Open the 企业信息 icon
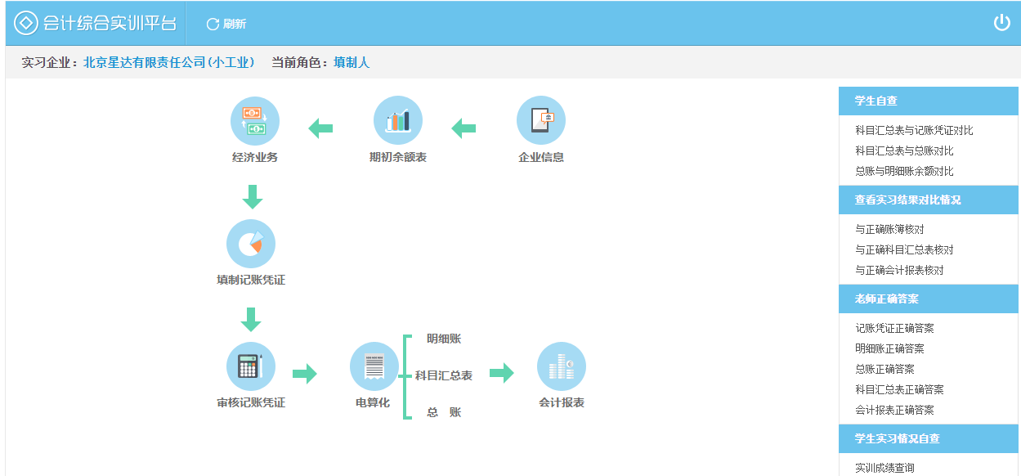This screenshot has height=476, width=1021. tap(540, 121)
